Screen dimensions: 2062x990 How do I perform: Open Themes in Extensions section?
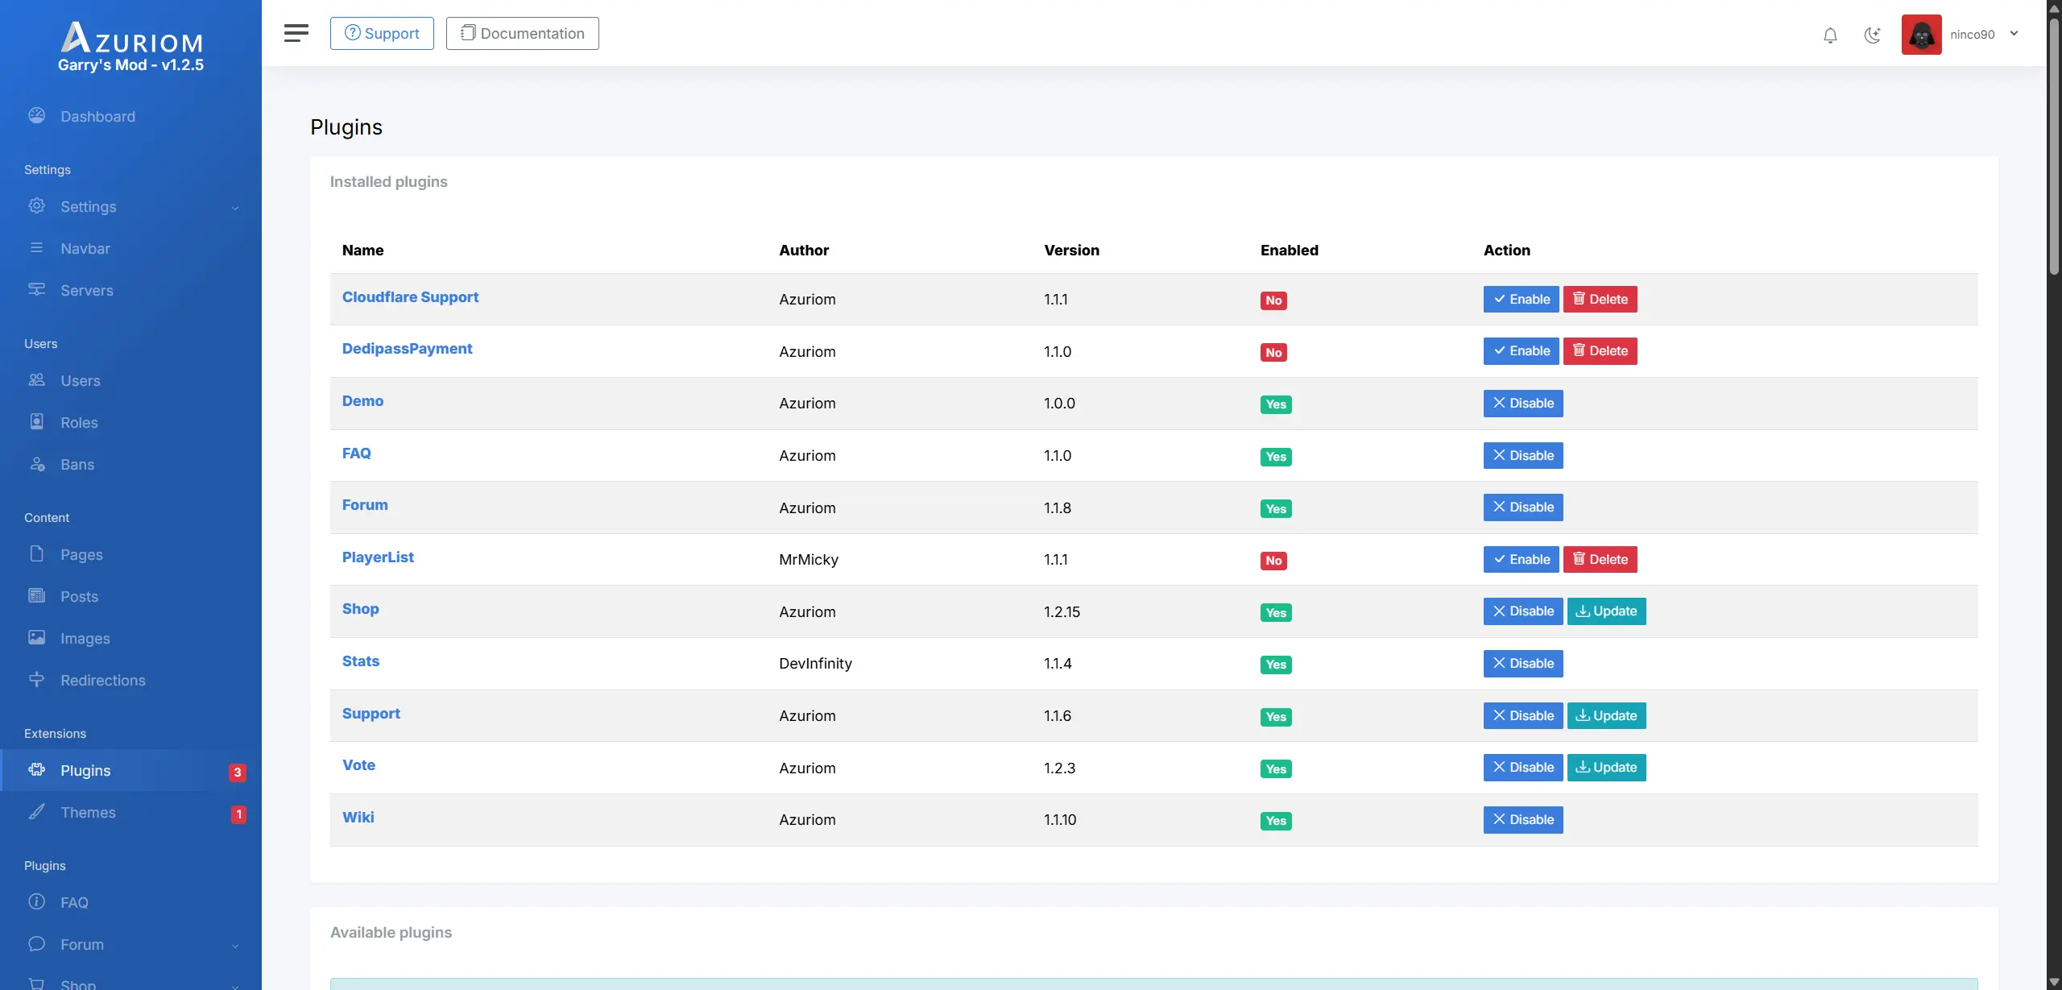[130, 812]
